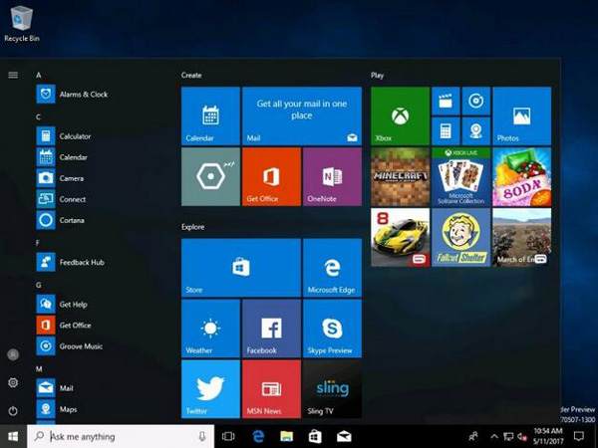
Task: Open File Explorer from the taskbar
Action: point(286,437)
